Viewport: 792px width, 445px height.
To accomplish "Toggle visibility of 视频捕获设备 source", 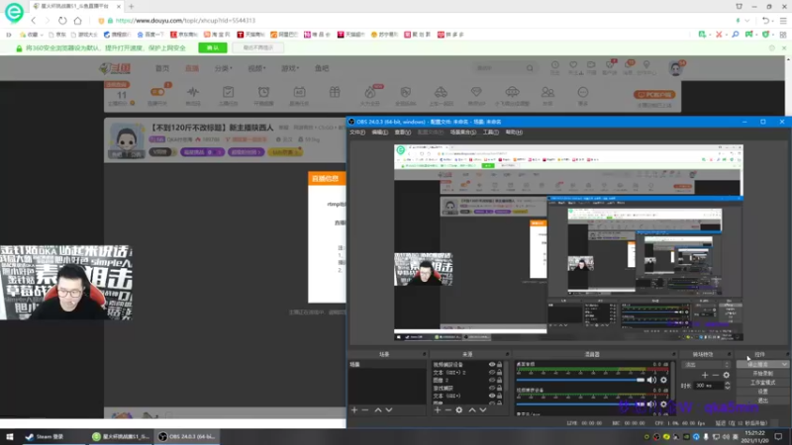I will [x=491, y=364].
